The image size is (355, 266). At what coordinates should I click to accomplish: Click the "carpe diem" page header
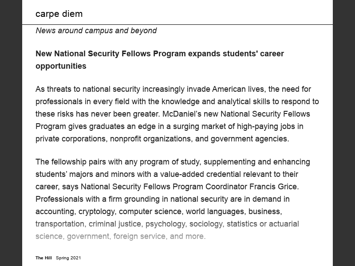59,14
